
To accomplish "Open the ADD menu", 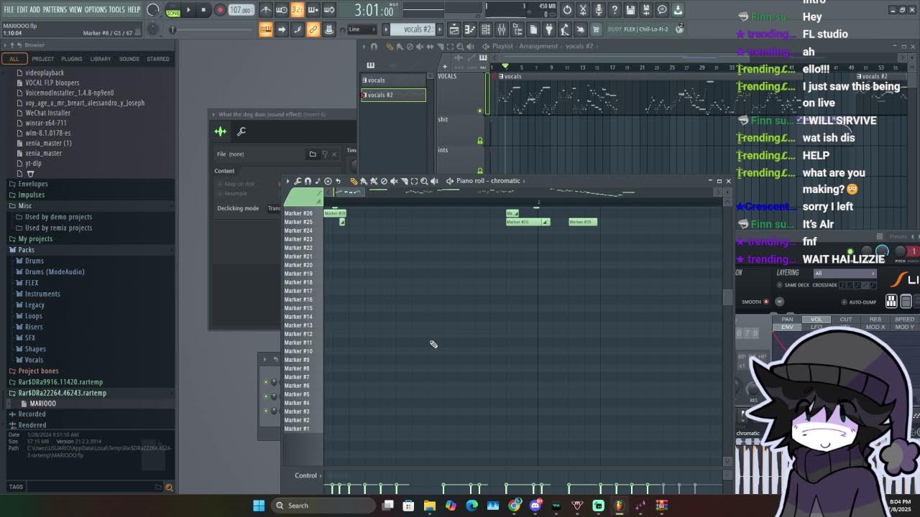I will 35,10.
